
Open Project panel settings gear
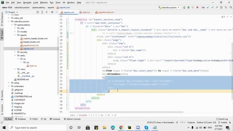[x=52, y=12]
